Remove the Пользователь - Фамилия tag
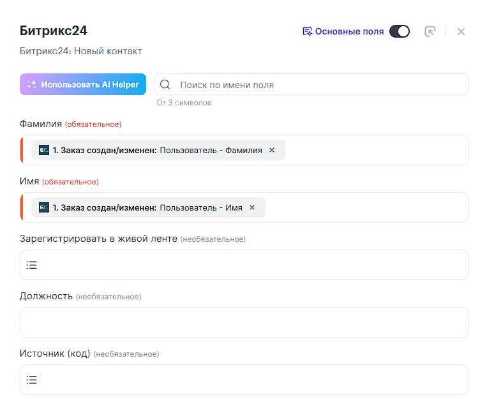The image size is (487, 402). click(272, 150)
